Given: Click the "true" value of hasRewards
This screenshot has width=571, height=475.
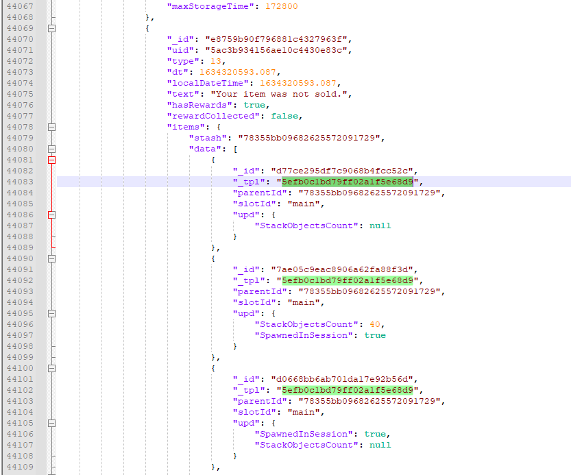Looking at the screenshot, I should pyautogui.click(x=254, y=105).
